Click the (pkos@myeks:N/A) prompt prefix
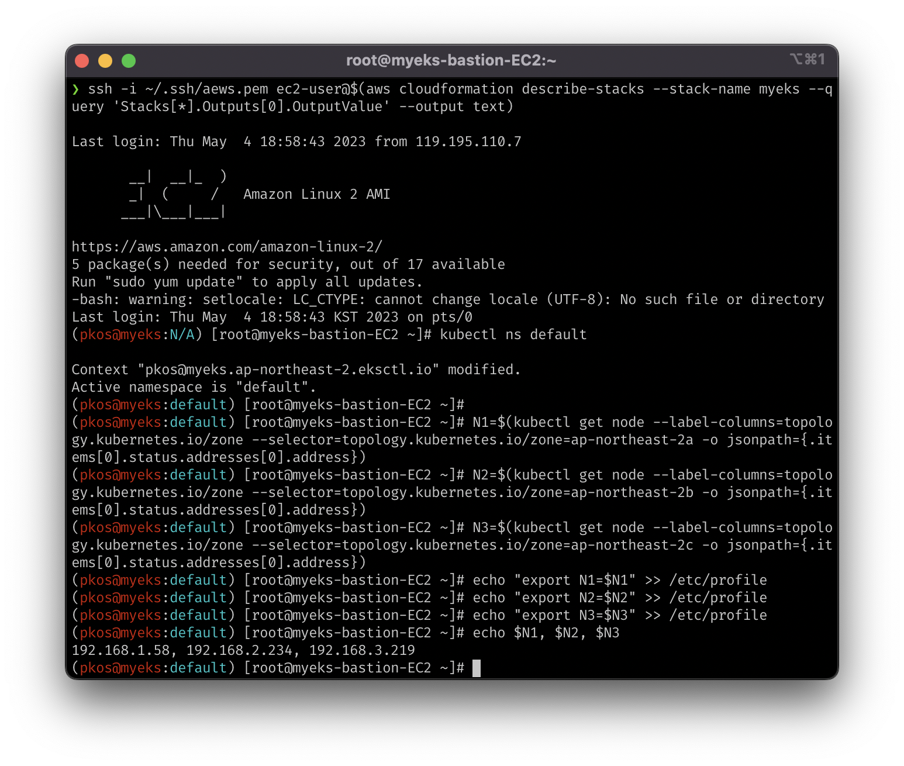 click(x=137, y=334)
